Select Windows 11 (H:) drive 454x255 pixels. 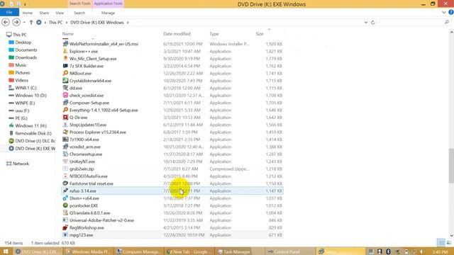(x=31, y=126)
